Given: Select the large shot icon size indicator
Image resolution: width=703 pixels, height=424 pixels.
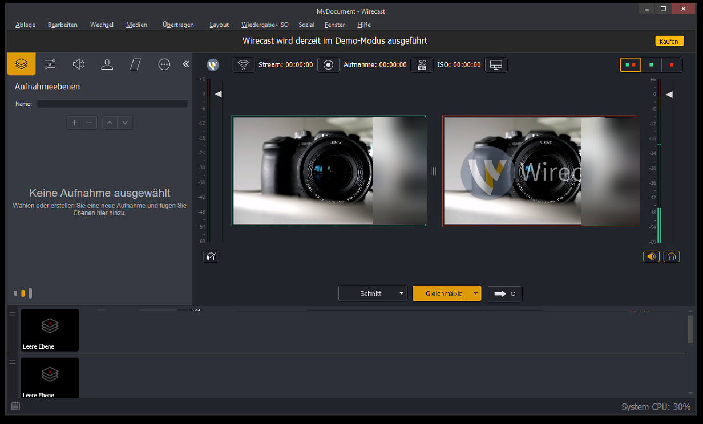Looking at the screenshot, I should pos(30,293).
